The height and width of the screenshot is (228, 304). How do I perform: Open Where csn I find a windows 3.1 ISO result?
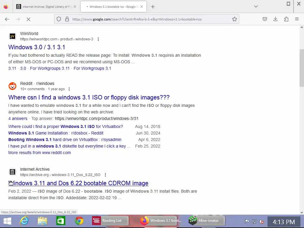(89, 97)
